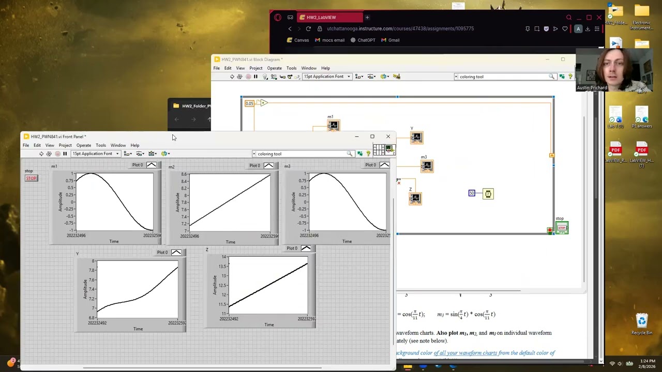Toggle Retain Wire Values in Block Diagram

pyautogui.click(x=274, y=76)
